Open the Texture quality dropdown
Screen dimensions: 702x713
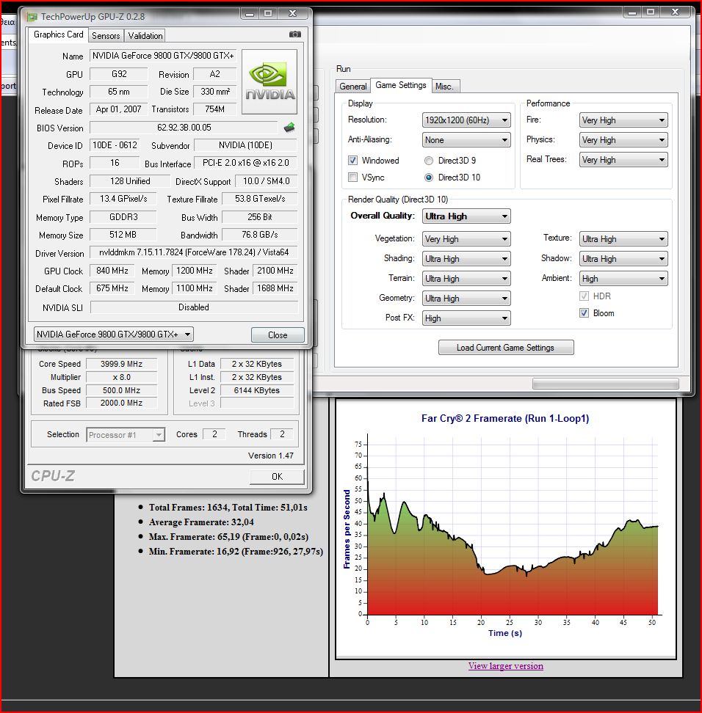pos(623,238)
